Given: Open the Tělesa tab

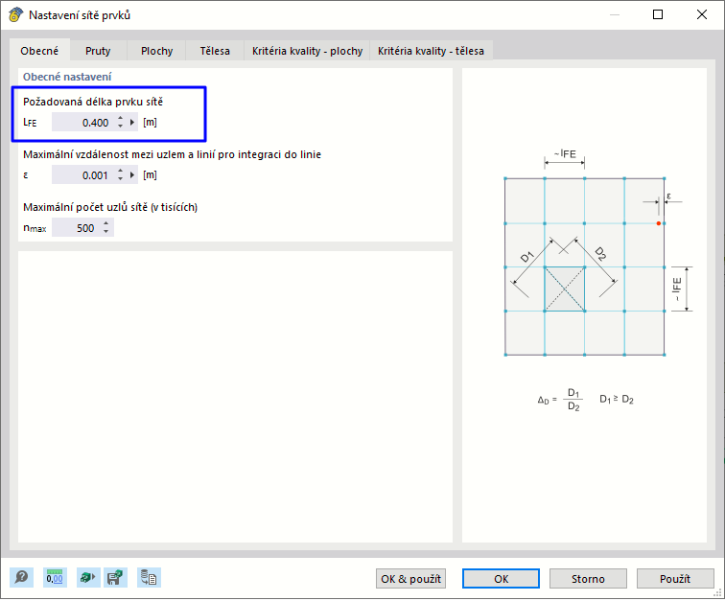Looking at the screenshot, I should tap(215, 51).
